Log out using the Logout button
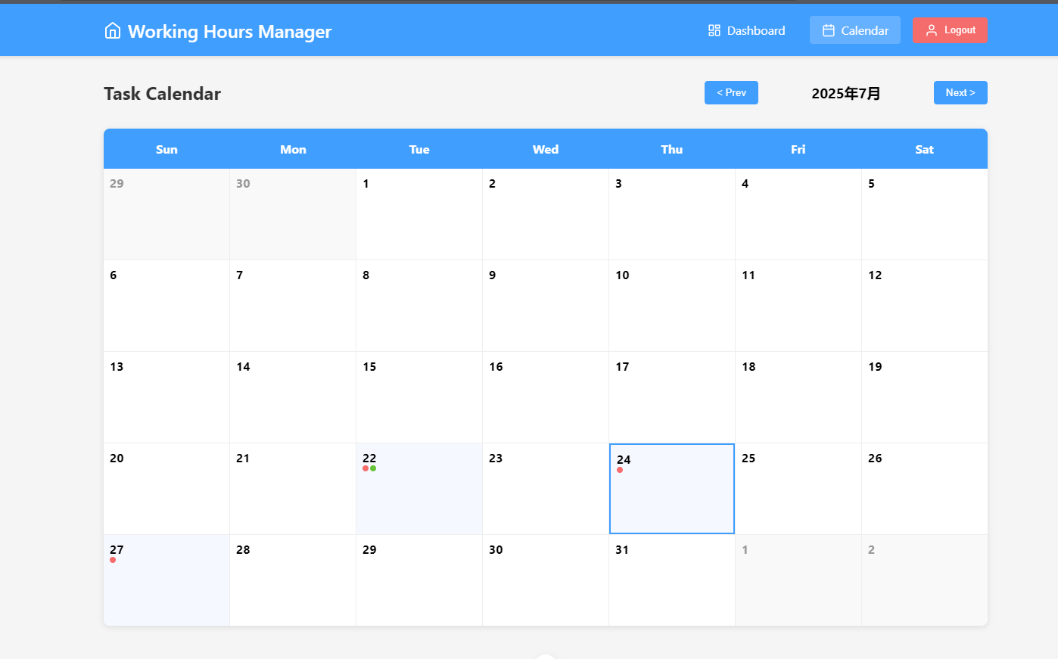Viewport: 1058px width, 659px height. coord(950,30)
